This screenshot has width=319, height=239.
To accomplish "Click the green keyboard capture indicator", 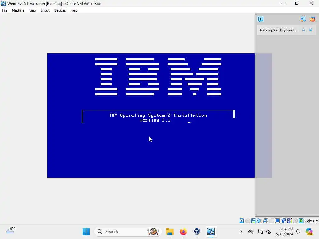I will 301,221.
